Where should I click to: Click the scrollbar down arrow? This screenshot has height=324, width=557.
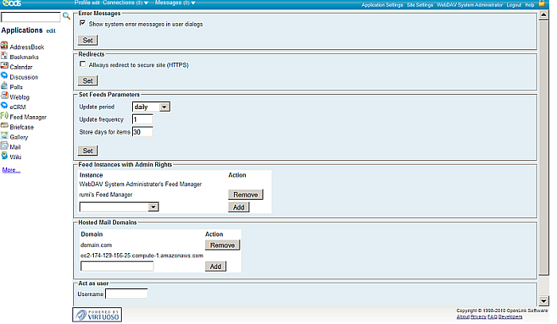pos(543,301)
